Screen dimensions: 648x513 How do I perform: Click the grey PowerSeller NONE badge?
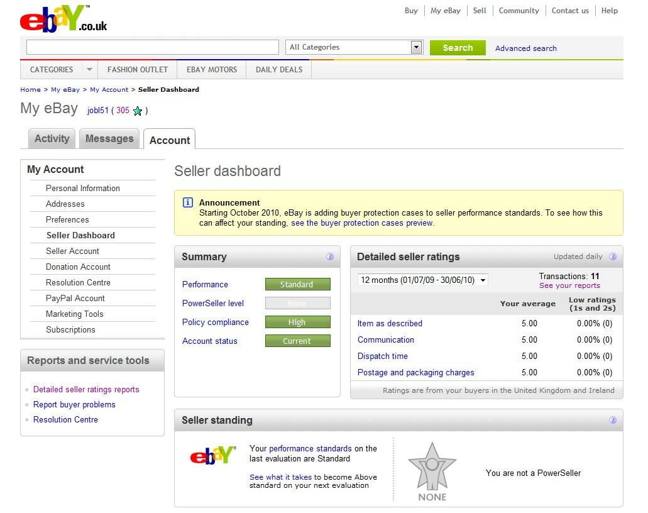(432, 472)
